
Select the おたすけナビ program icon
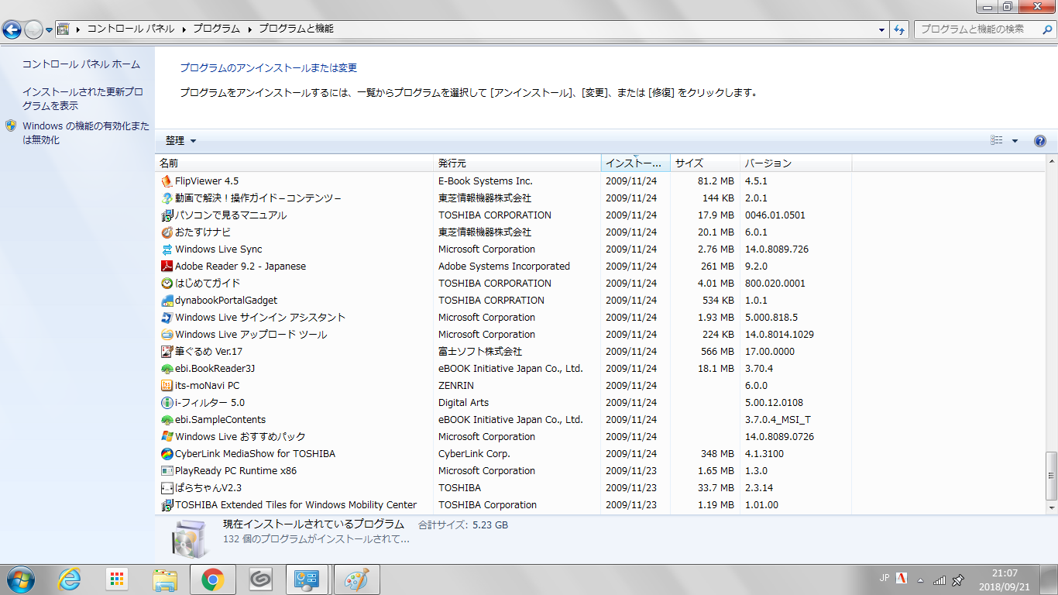coord(167,232)
